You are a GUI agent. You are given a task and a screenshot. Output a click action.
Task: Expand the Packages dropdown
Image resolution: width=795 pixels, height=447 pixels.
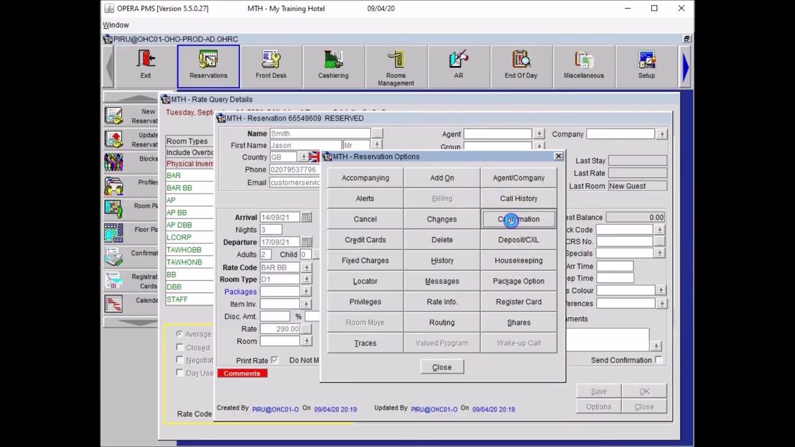pos(307,292)
